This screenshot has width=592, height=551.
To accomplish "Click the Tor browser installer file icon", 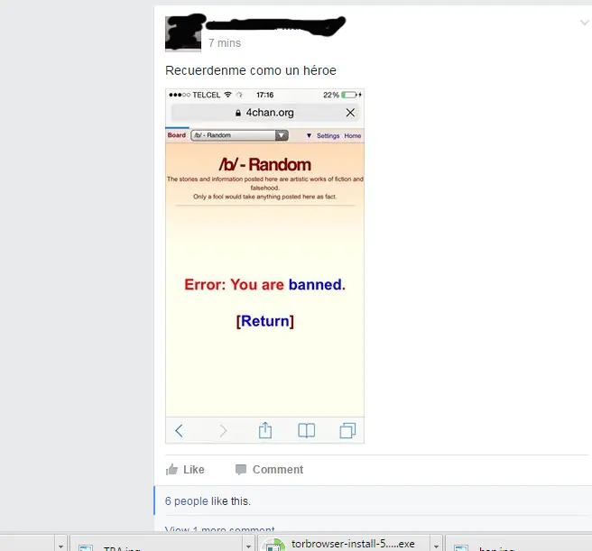I will pos(273,545).
